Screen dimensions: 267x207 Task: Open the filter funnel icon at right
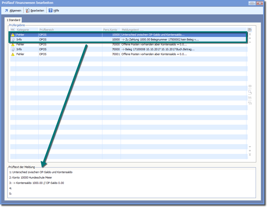(250, 103)
